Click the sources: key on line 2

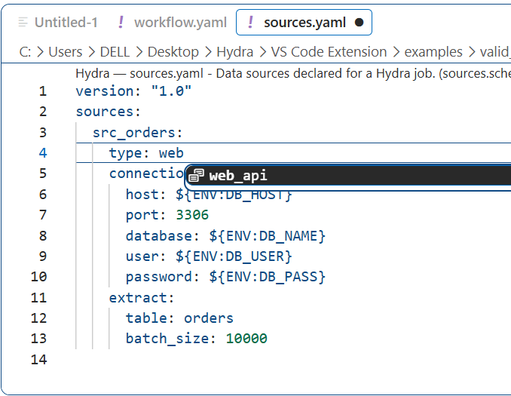click(109, 112)
